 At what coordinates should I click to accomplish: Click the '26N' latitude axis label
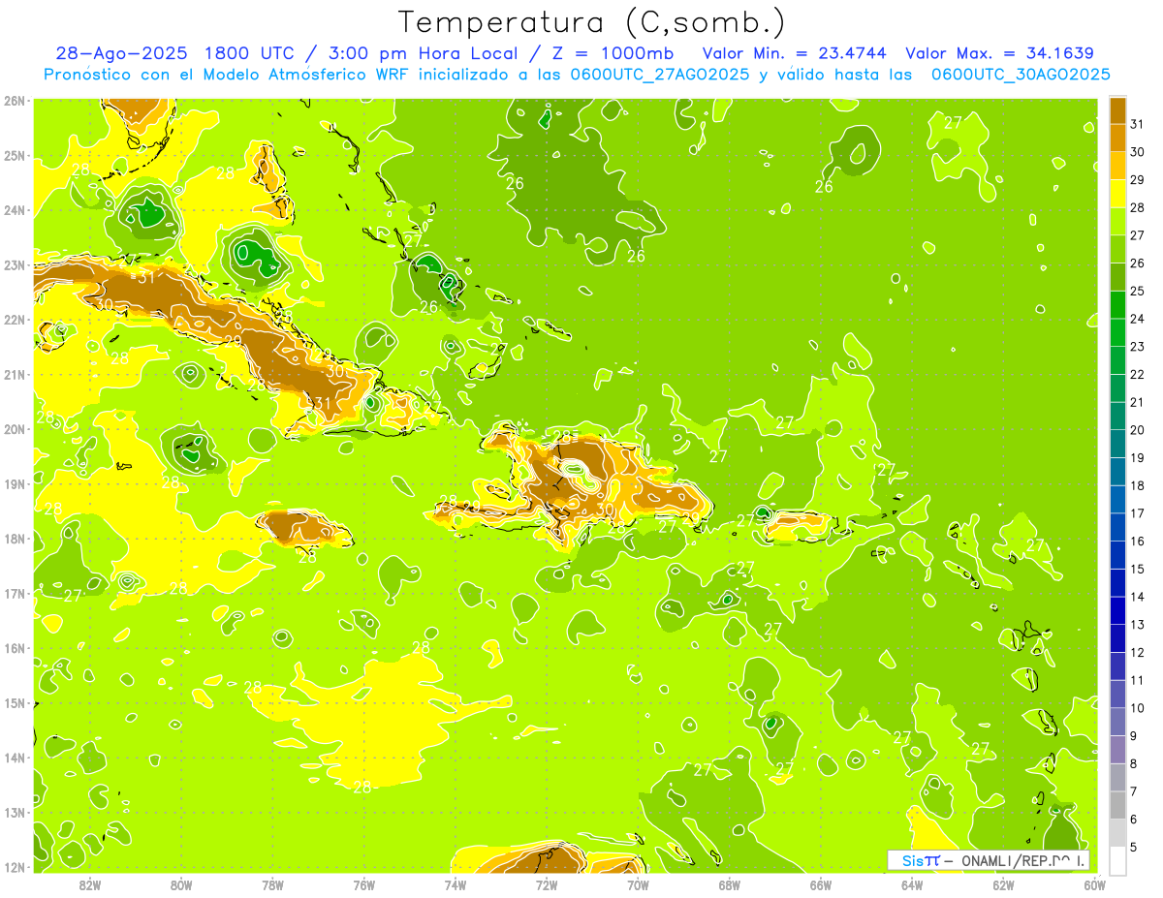(15, 101)
